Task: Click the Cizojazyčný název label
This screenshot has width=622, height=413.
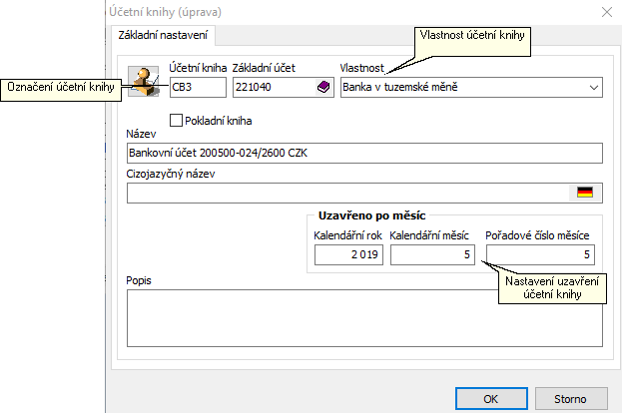Action: (171, 174)
